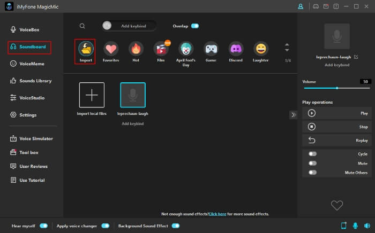Click the Stop operation button
Viewport: 375px width, 233px height.
[337, 127]
